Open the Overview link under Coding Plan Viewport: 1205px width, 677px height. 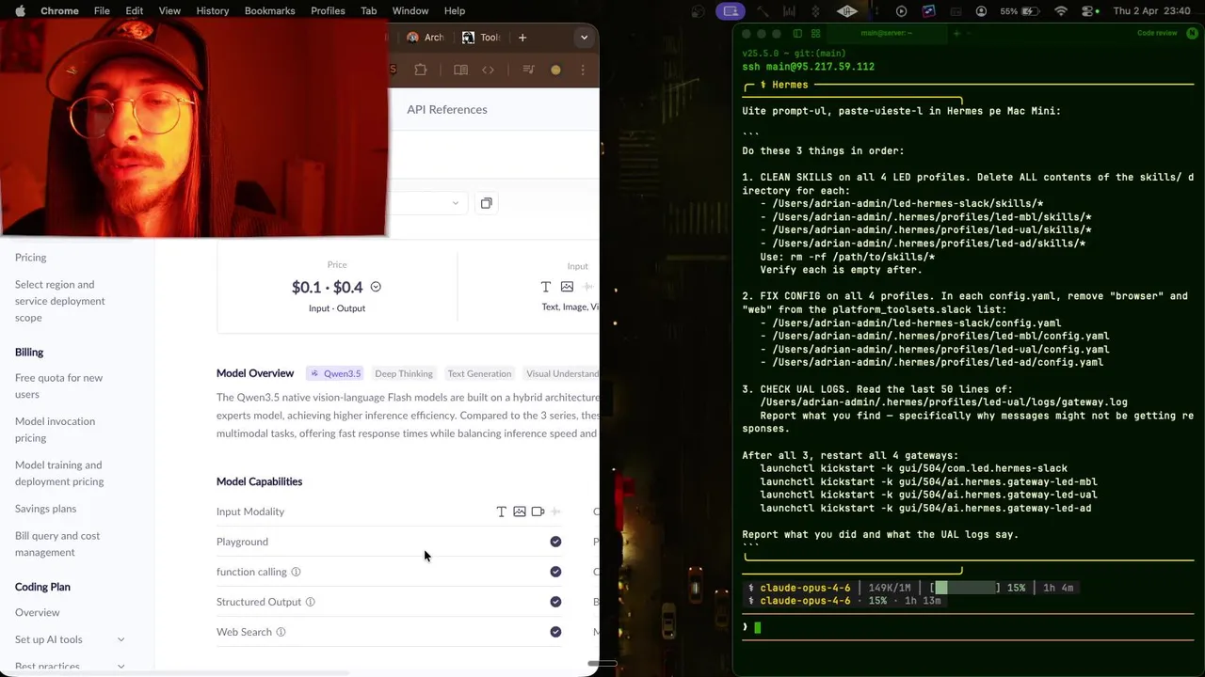point(37,612)
